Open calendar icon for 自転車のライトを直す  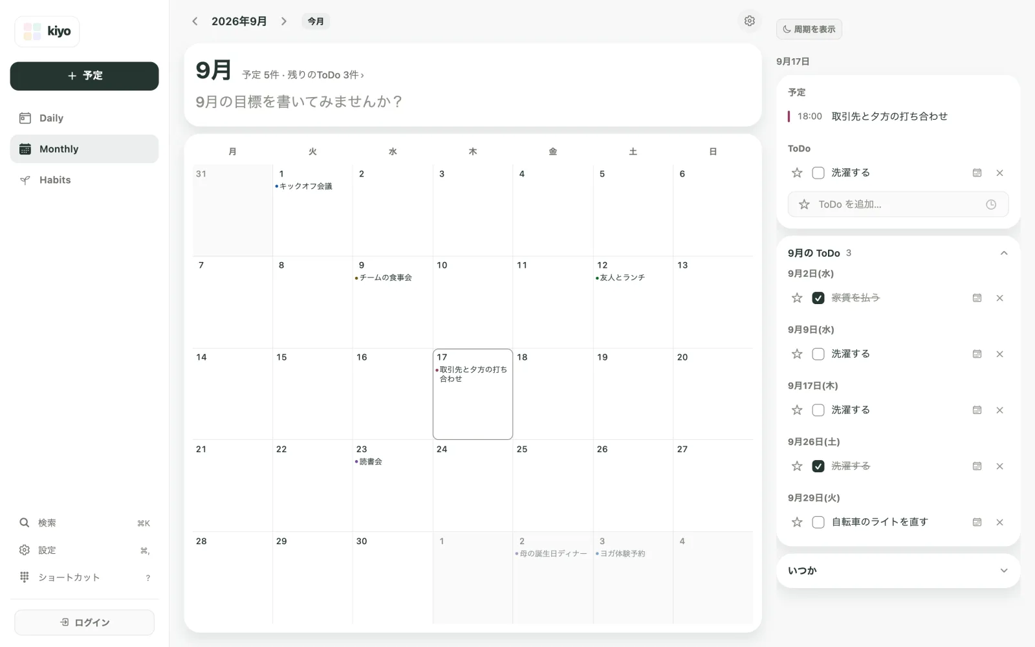977,522
